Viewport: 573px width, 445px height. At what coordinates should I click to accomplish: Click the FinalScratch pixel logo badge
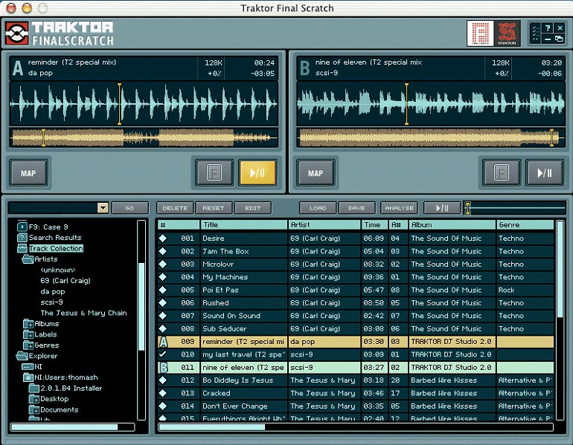pos(480,33)
